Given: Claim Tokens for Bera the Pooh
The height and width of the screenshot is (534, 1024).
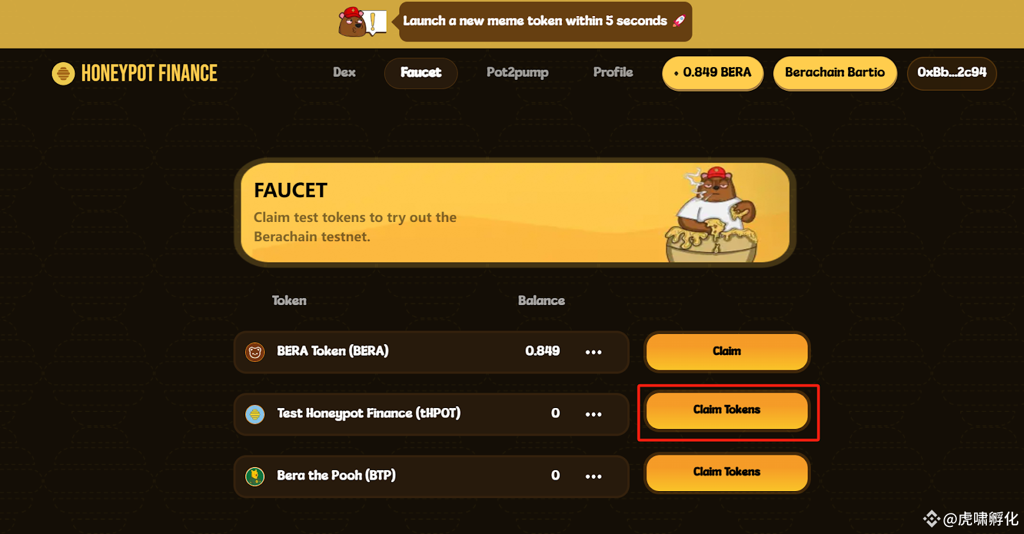Looking at the screenshot, I should point(727,473).
